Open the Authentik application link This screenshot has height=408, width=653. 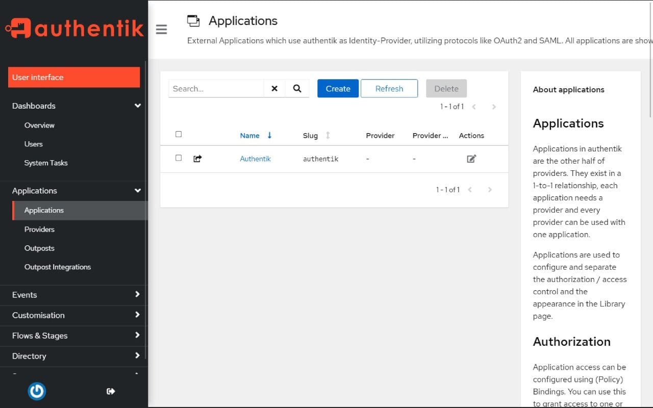pos(255,159)
